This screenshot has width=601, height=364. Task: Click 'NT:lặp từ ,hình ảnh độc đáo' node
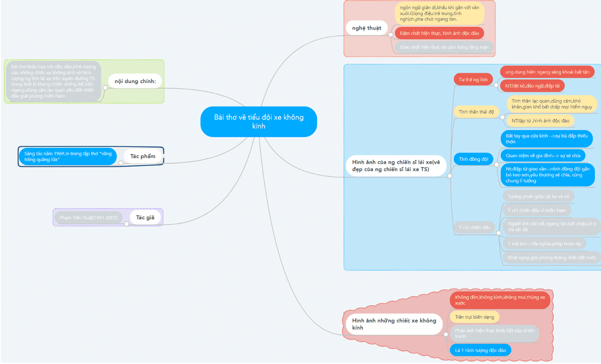540,121
